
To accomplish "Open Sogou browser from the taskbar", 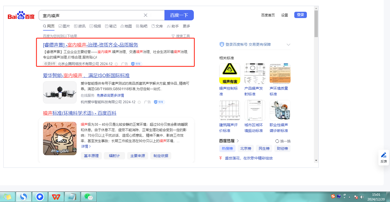I will pos(24,197).
